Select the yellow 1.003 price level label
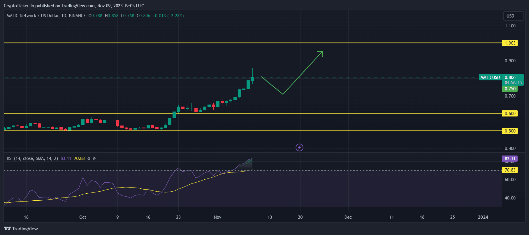Viewport: 529px width, 235px height. [x=509, y=43]
